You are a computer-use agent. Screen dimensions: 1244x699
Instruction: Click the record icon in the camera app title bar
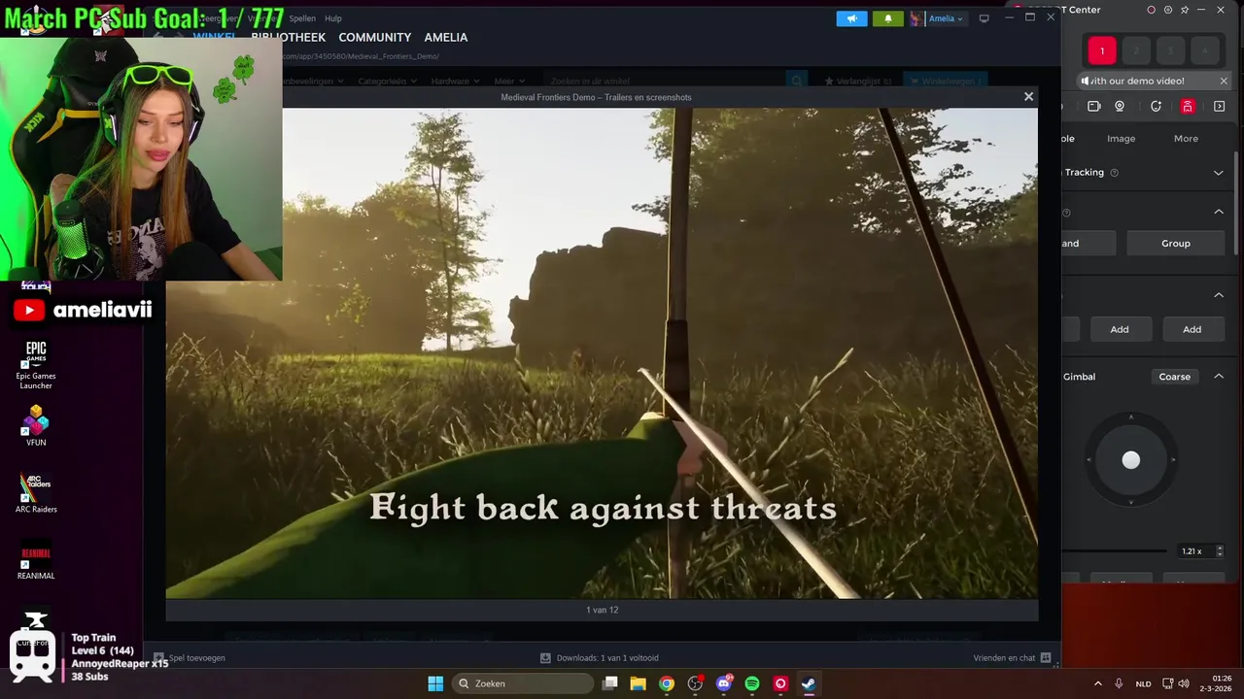tap(1151, 10)
